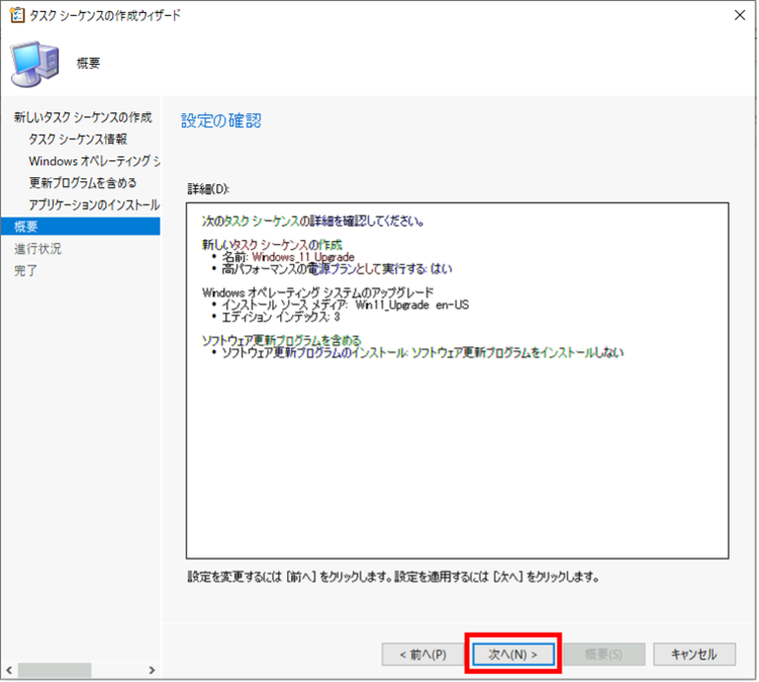Select 新しいタスク シーケンスの作成 in the sidebar
Viewport: 759px width, 682px height.
click(83, 117)
